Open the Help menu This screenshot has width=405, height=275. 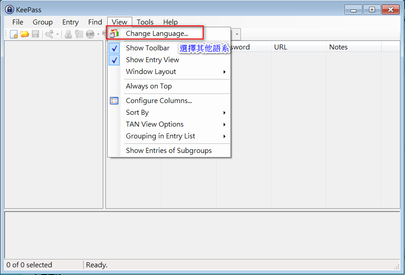click(170, 22)
